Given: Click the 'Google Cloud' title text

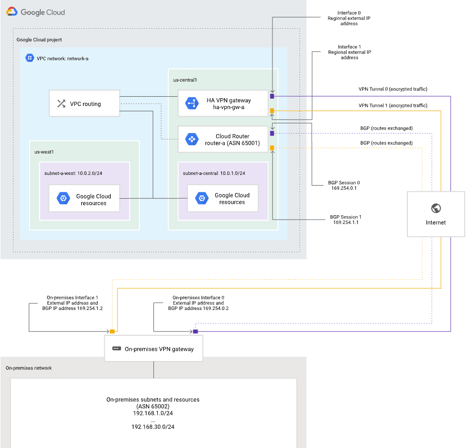Looking at the screenshot, I should 43,12.
